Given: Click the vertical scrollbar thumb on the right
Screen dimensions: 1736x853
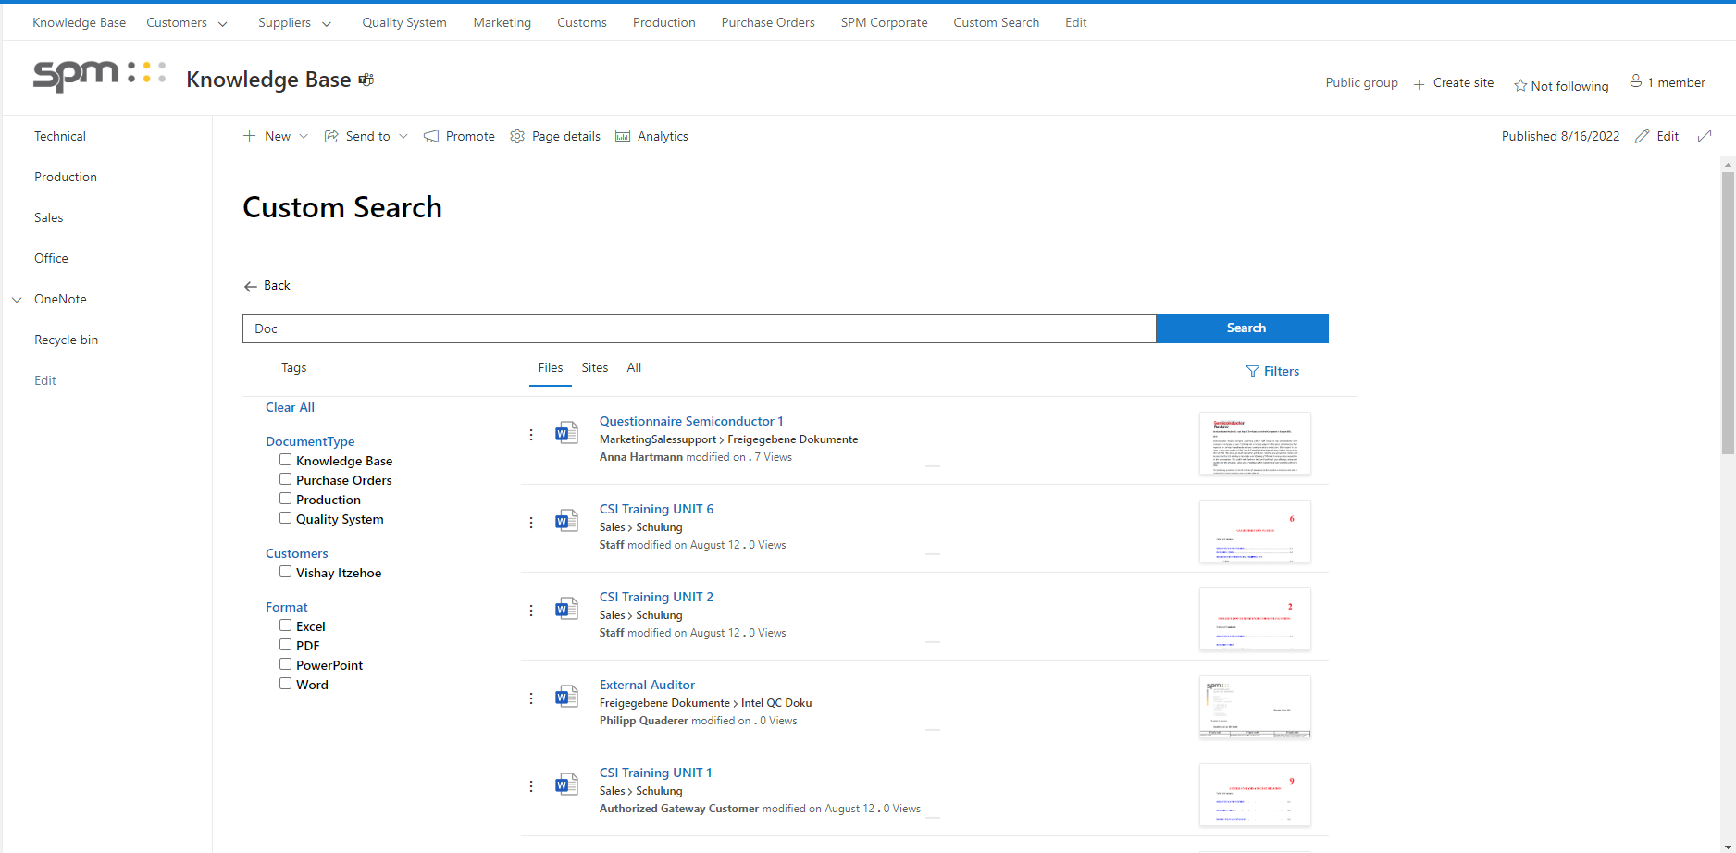Looking at the screenshot, I should coord(1728,313).
